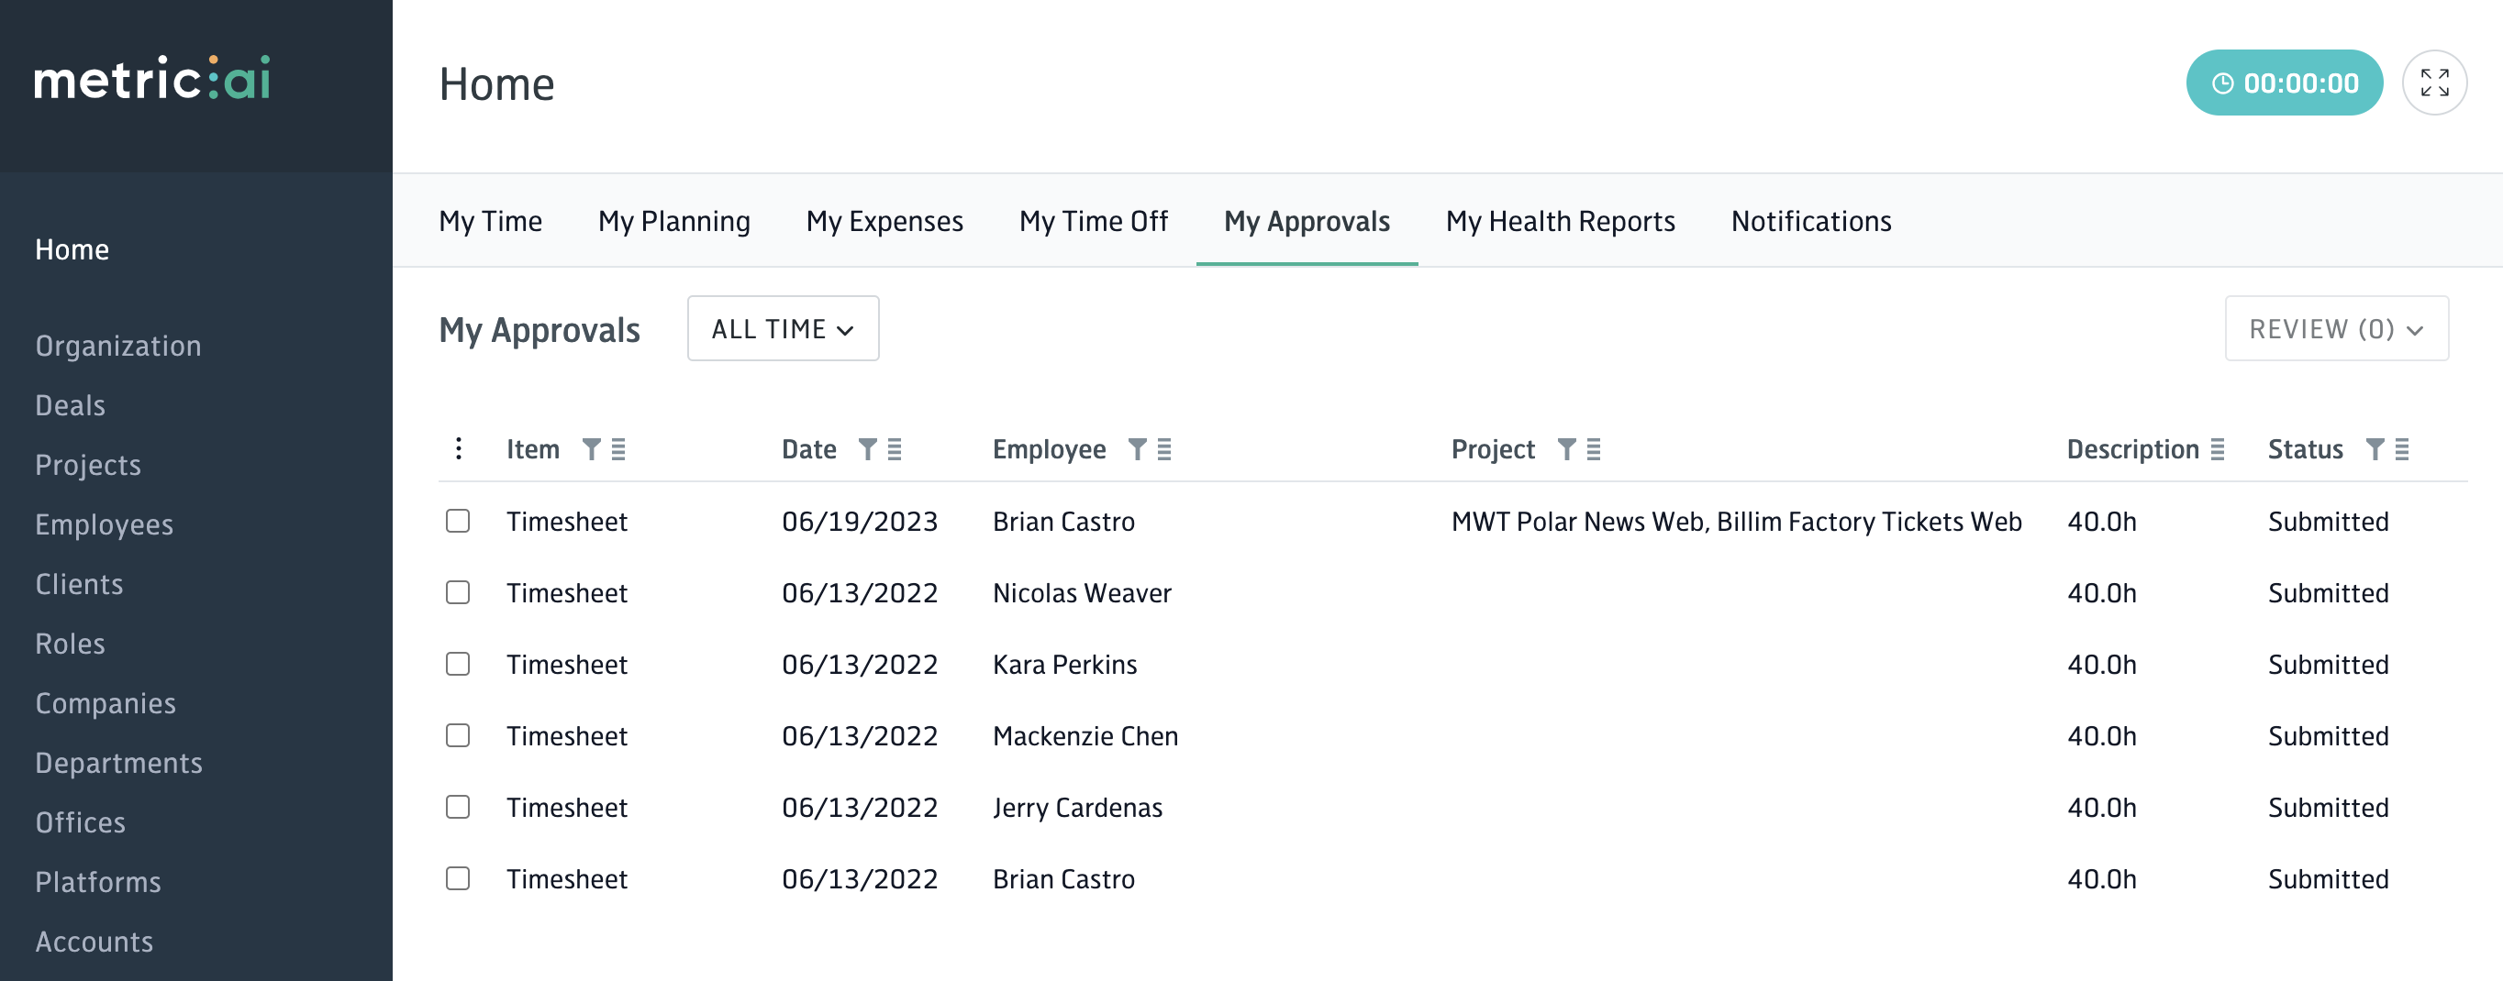The image size is (2503, 981).
Task: Switch to the My Time tab
Action: (x=491, y=222)
